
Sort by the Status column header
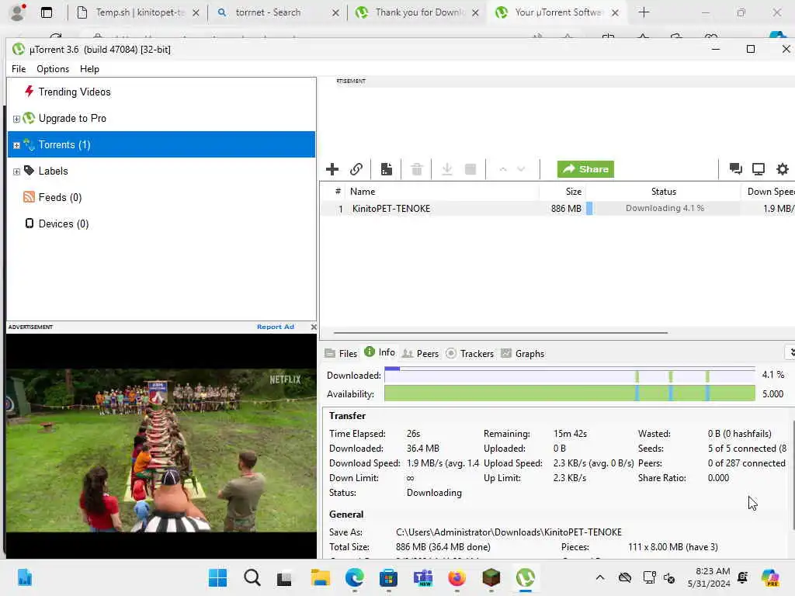663,192
